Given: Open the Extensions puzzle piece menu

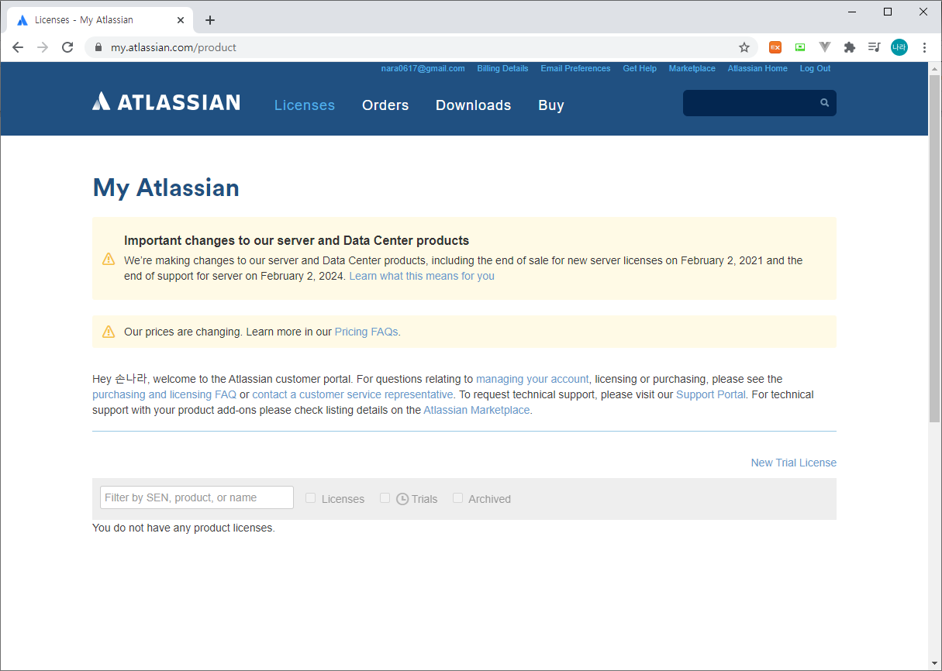Looking at the screenshot, I should coord(850,47).
